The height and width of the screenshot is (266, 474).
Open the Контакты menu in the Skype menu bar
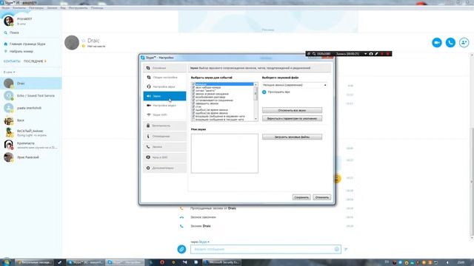[x=19, y=8]
